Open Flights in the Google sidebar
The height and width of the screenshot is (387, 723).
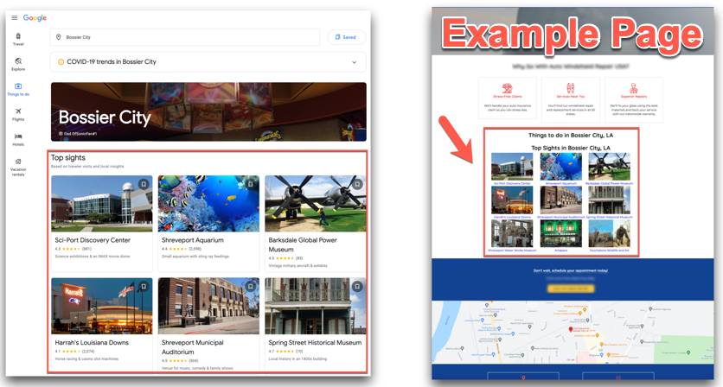(18, 114)
